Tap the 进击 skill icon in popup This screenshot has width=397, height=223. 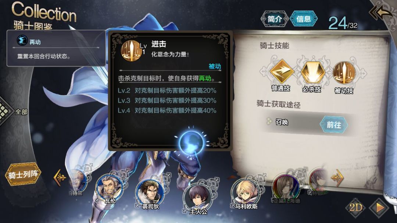tap(131, 50)
